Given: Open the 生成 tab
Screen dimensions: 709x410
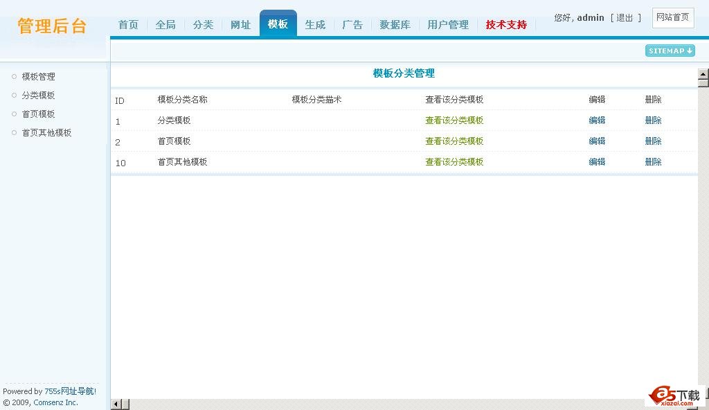Looking at the screenshot, I should [315, 25].
